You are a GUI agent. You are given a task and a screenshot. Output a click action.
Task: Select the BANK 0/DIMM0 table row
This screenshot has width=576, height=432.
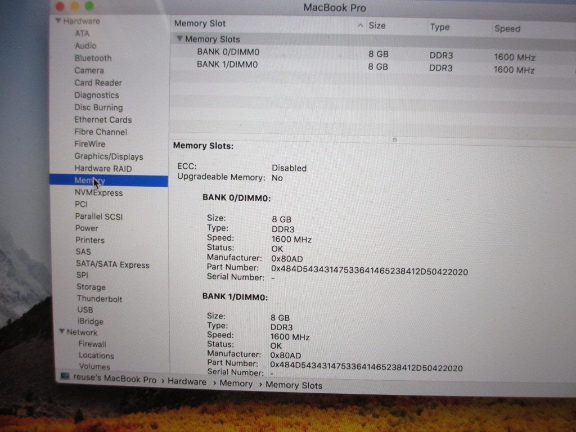pos(373,53)
